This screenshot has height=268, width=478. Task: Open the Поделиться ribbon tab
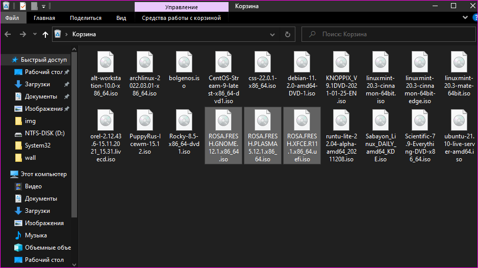86,18
